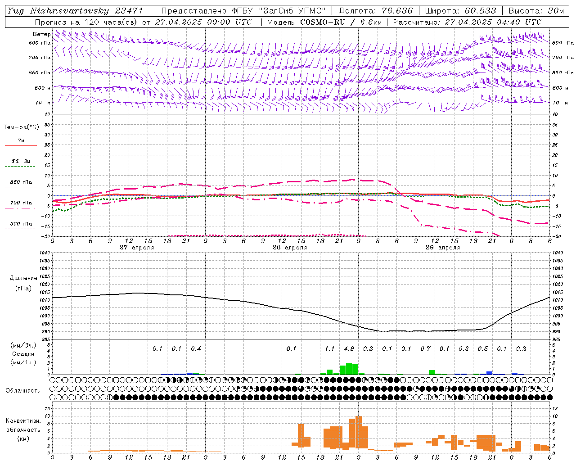
Task: Click the 'Давление' pressure panel label
Action: point(23,278)
